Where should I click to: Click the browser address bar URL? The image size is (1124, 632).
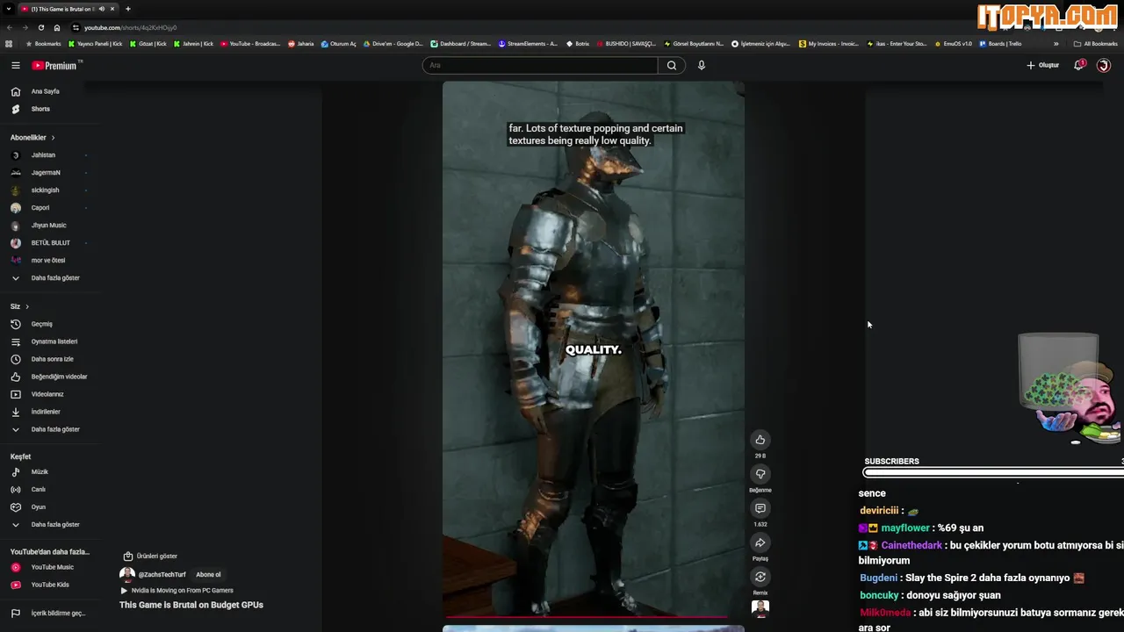tap(130, 27)
